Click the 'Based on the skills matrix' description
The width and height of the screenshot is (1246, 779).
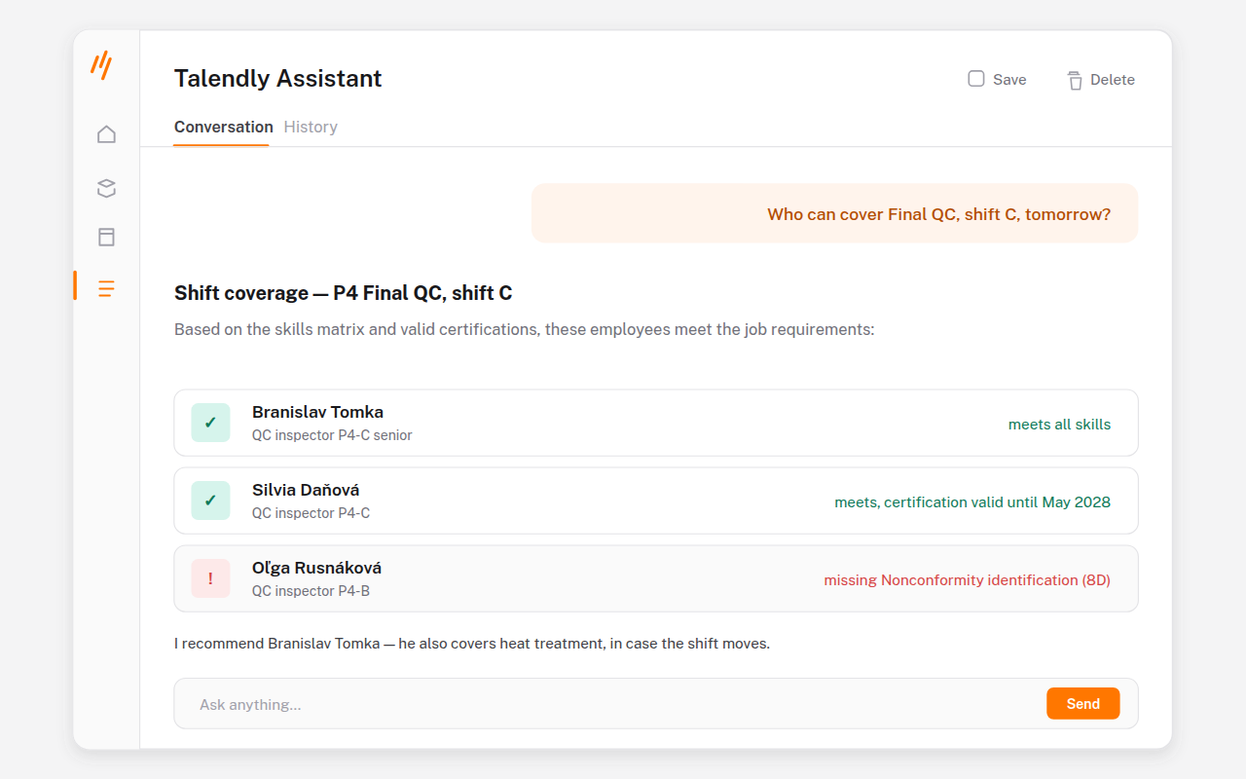(x=525, y=329)
